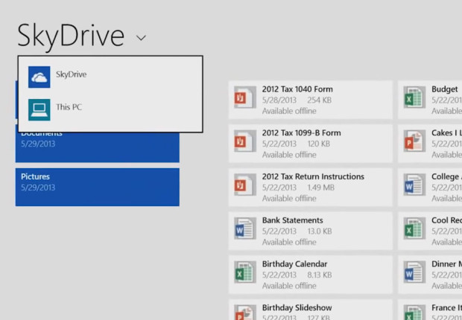Open file named 2012 Tax 1099-B Form

point(302,132)
